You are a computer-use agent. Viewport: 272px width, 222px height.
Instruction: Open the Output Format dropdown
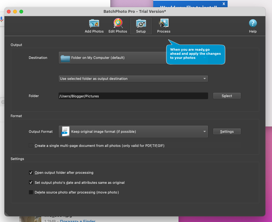coord(133,132)
